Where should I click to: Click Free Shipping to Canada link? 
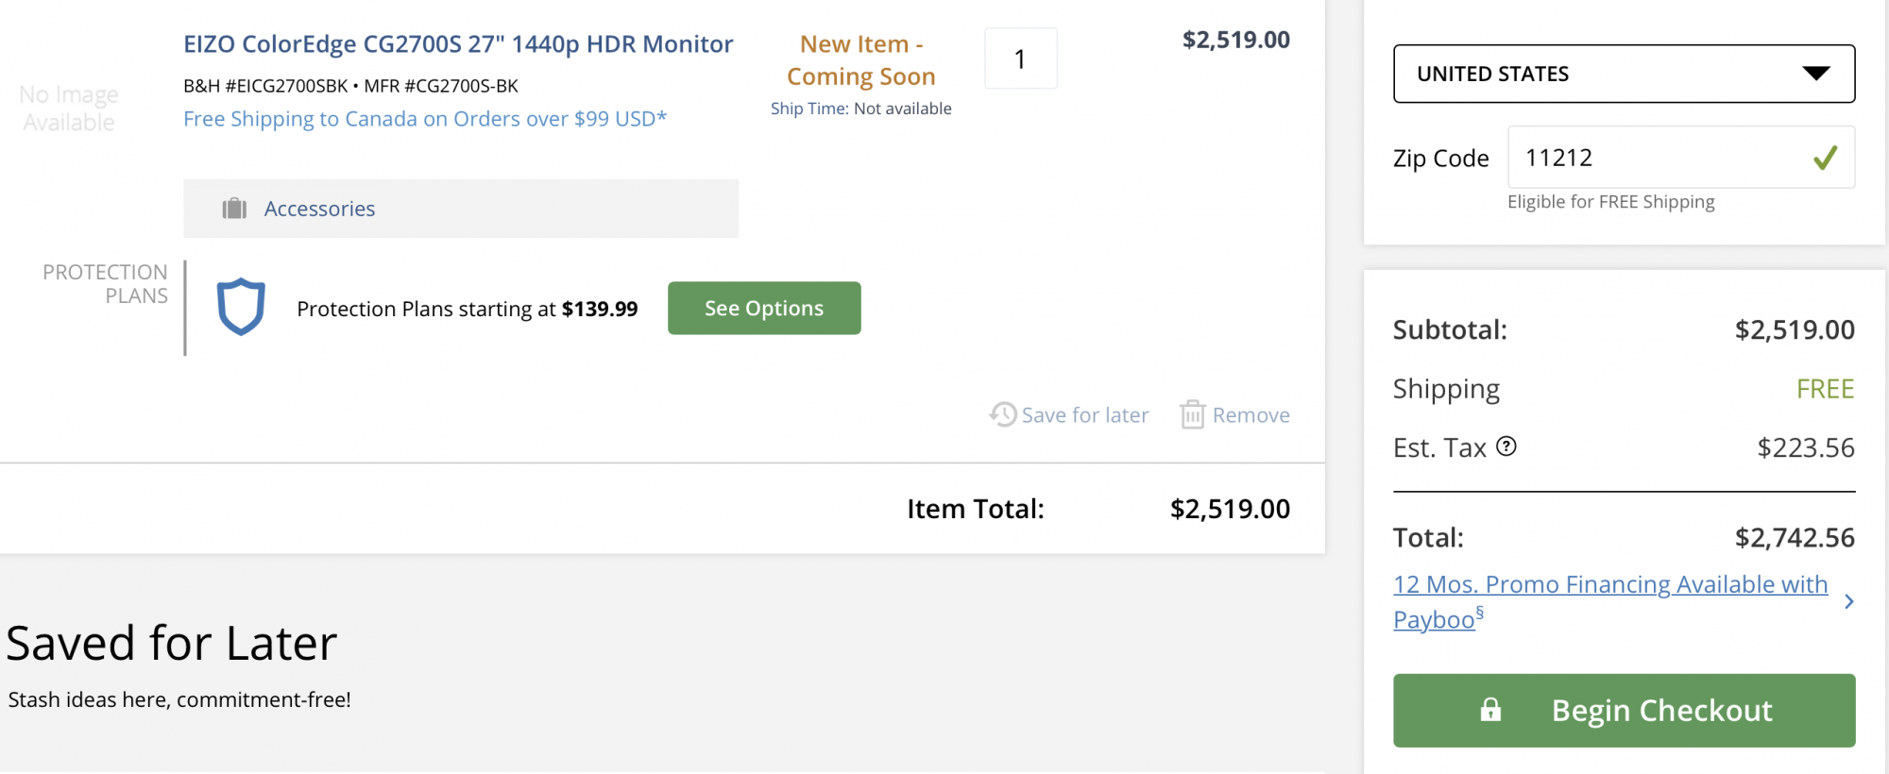point(425,119)
